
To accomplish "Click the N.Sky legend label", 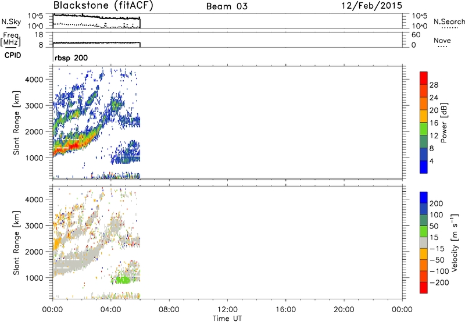I will [11, 22].
